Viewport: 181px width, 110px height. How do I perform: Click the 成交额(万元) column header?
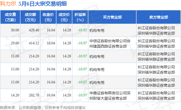click(30, 17)
